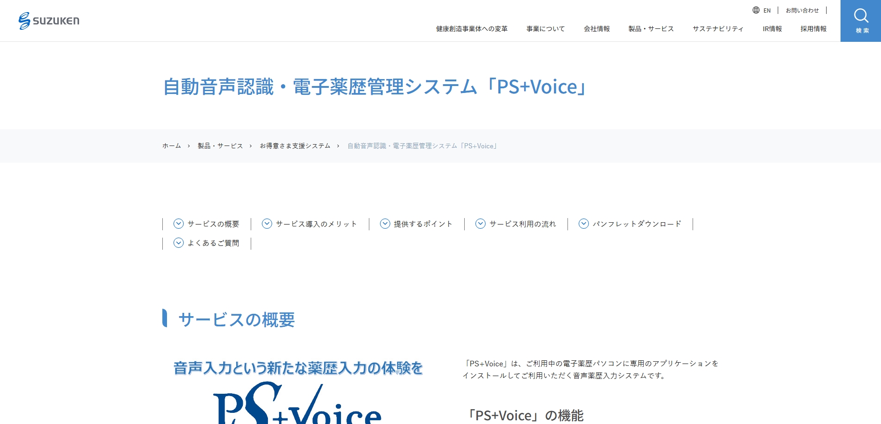Image resolution: width=881 pixels, height=424 pixels.
Task: Open the サステナビリティ menu item
Action: point(718,28)
